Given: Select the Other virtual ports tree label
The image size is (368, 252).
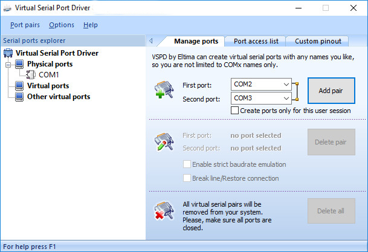Looking at the screenshot, I should coord(59,97).
